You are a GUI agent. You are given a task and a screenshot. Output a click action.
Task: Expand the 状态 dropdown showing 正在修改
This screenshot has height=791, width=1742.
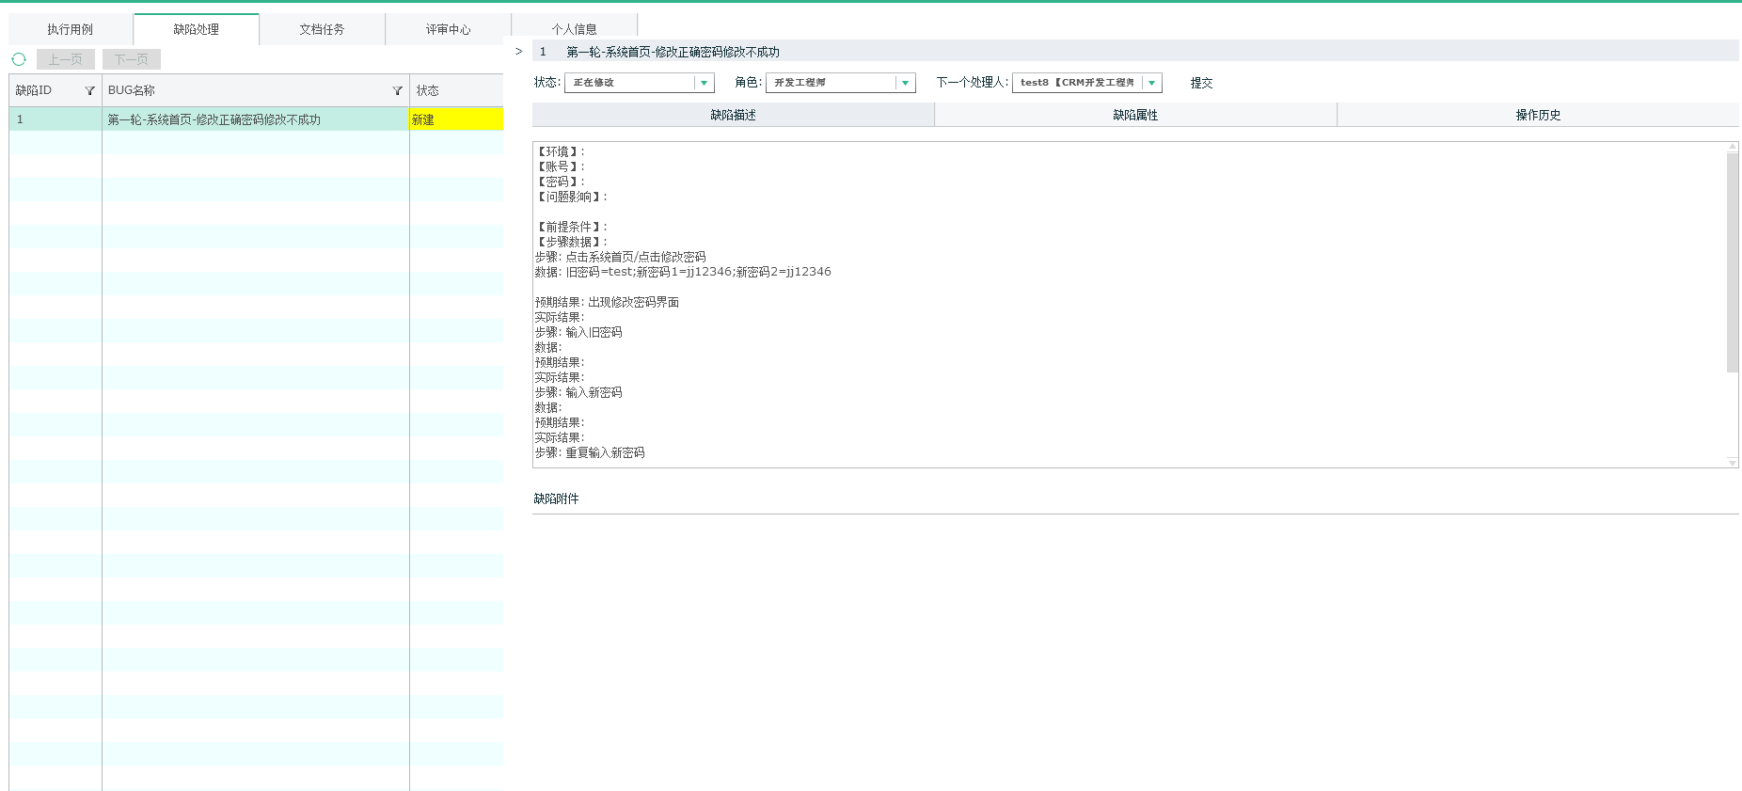point(704,84)
